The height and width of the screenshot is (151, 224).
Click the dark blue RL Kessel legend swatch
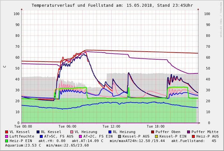(38, 132)
